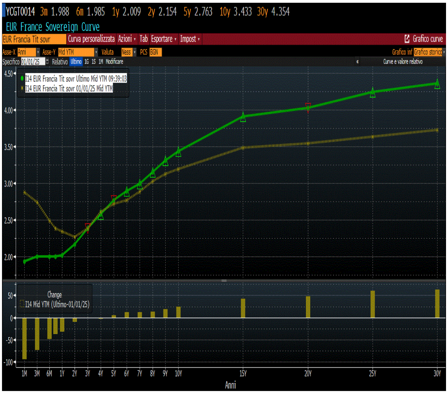Click the Modificare link
The width and height of the screenshot is (448, 395).
(x=114, y=61)
